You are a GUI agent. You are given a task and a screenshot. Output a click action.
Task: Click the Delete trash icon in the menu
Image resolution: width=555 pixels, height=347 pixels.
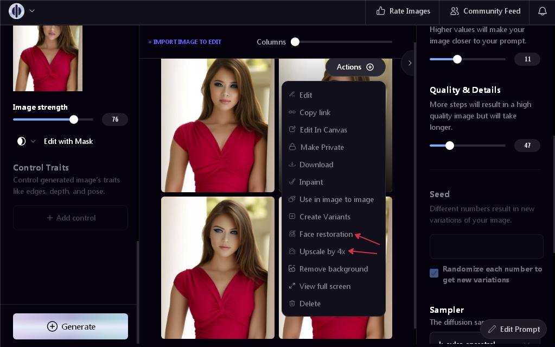click(x=292, y=304)
